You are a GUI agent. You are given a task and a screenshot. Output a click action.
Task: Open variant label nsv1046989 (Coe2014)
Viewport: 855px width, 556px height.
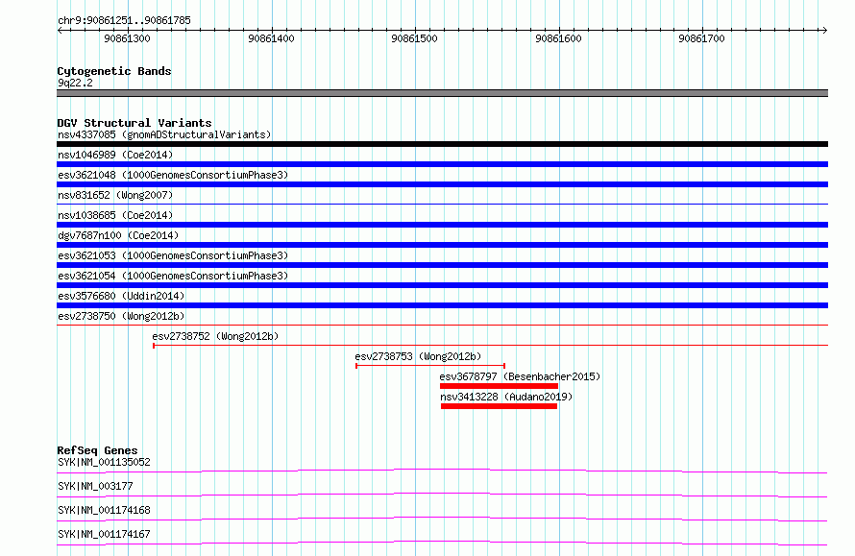pyautogui.click(x=115, y=155)
